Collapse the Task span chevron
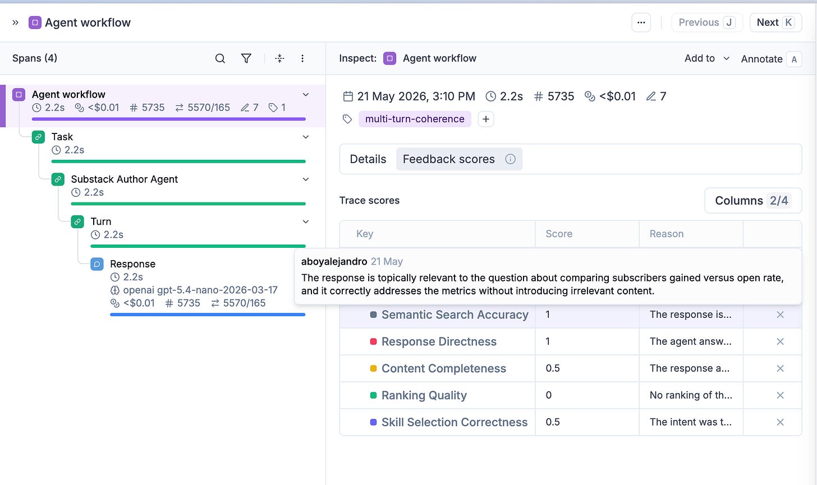The width and height of the screenshot is (817, 485). [306, 137]
